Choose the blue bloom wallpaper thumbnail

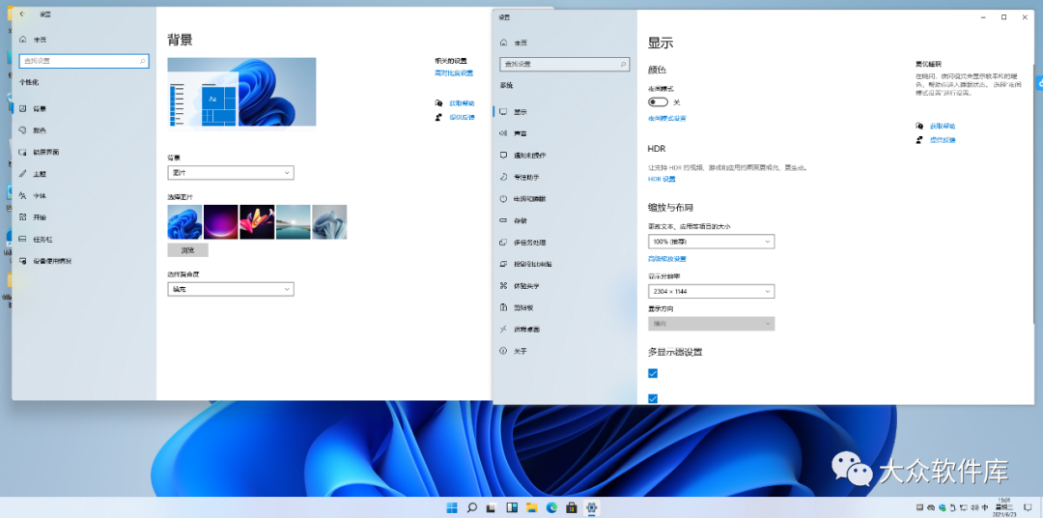(x=184, y=221)
